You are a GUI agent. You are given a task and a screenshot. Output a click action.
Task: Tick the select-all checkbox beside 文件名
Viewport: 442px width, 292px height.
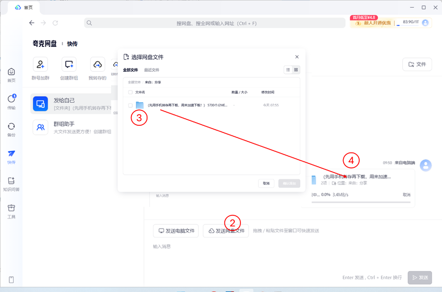click(130, 92)
